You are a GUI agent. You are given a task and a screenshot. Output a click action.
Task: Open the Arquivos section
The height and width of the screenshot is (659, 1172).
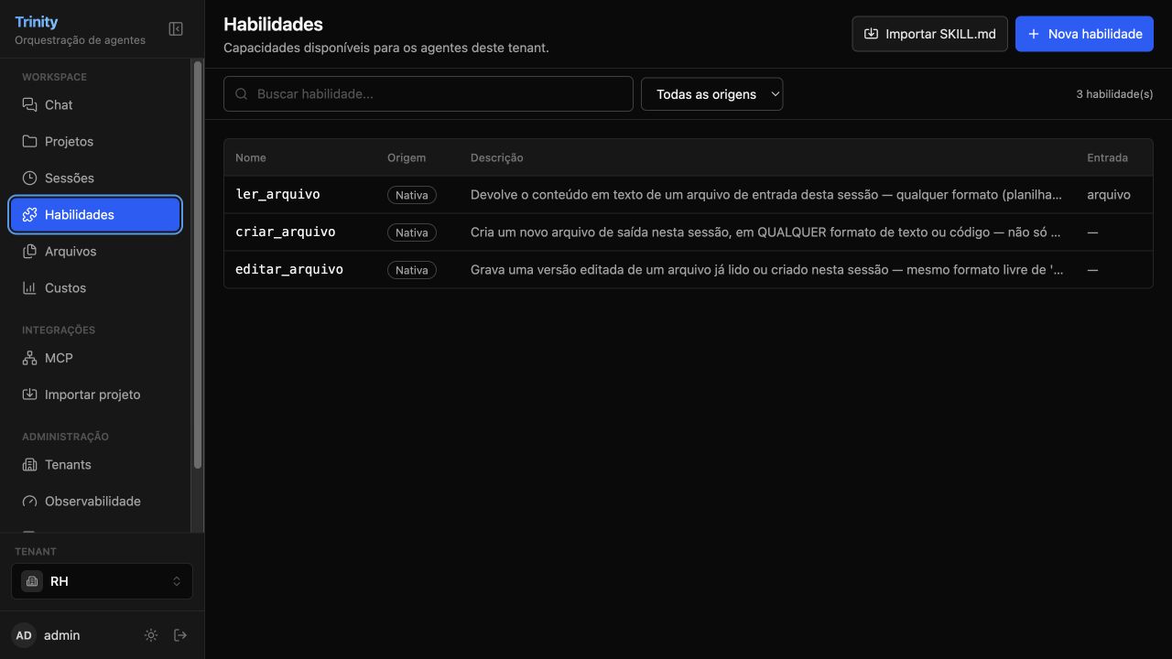(x=95, y=251)
